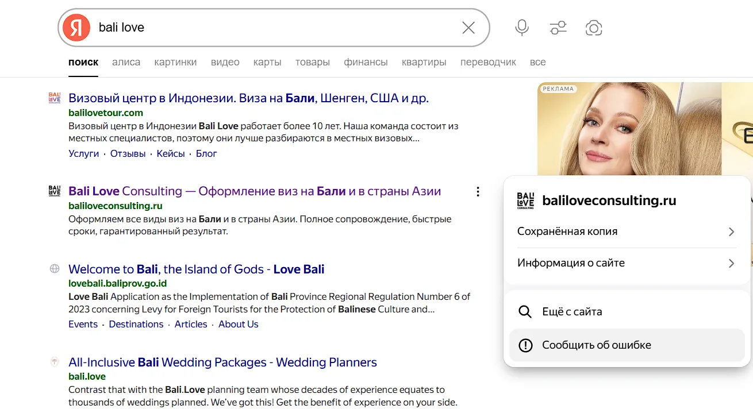This screenshot has height=409, width=753.
Task: Click inside the bali love search field
Action: tap(276, 28)
